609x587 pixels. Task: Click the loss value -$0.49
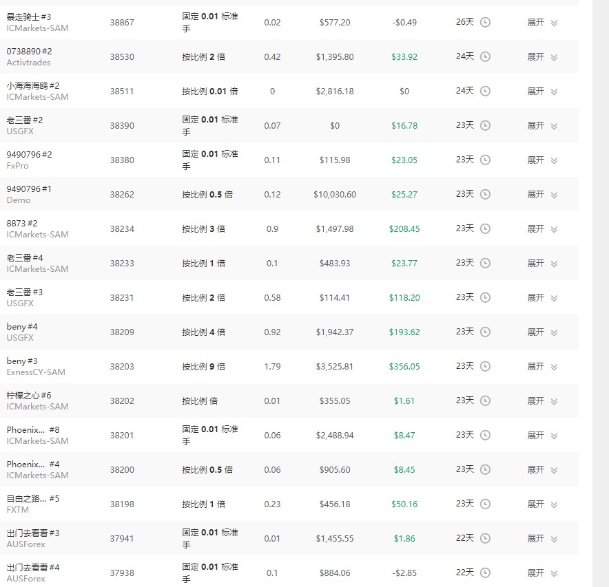404,23
